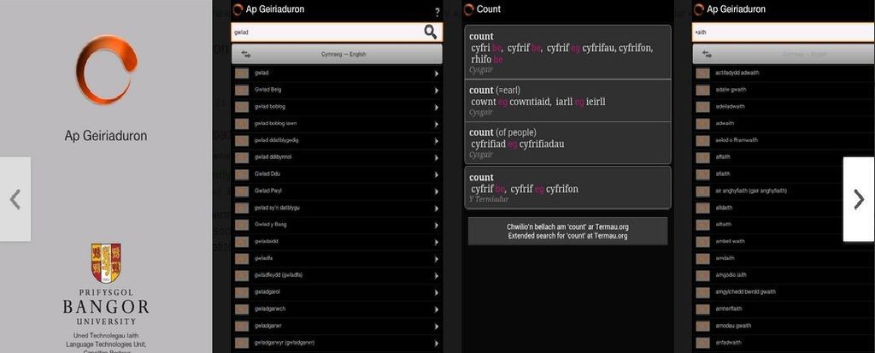Open count entry from Y Termiadur
The width and height of the screenshot is (875, 353).
(x=567, y=188)
